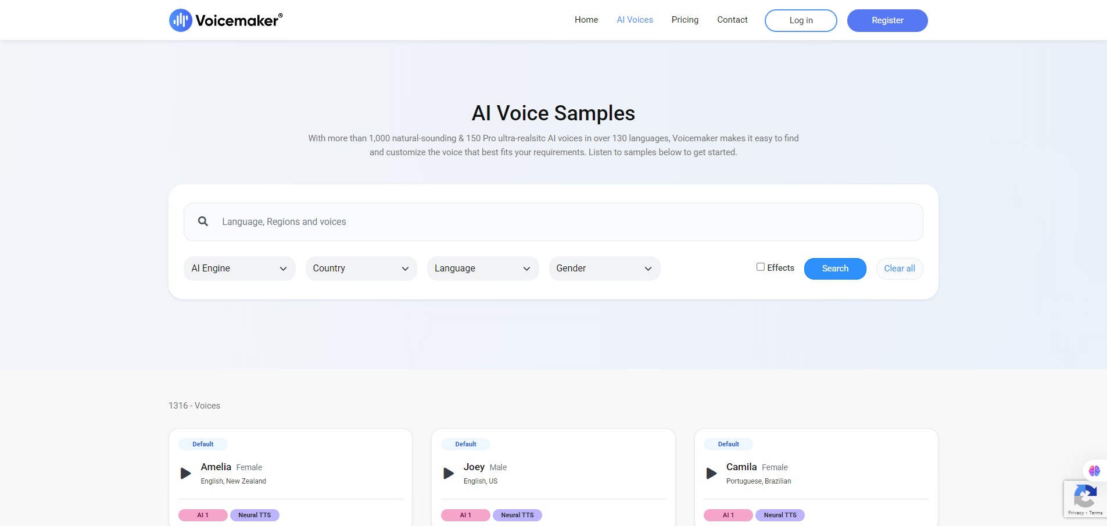The image size is (1107, 526).
Task: Go to the Home menu item
Action: pos(586,20)
